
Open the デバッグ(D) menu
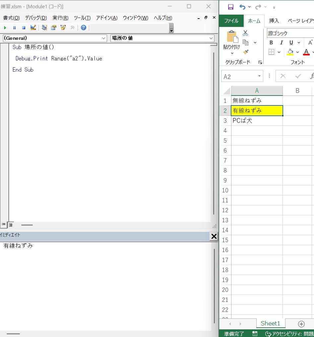[x=36, y=18]
